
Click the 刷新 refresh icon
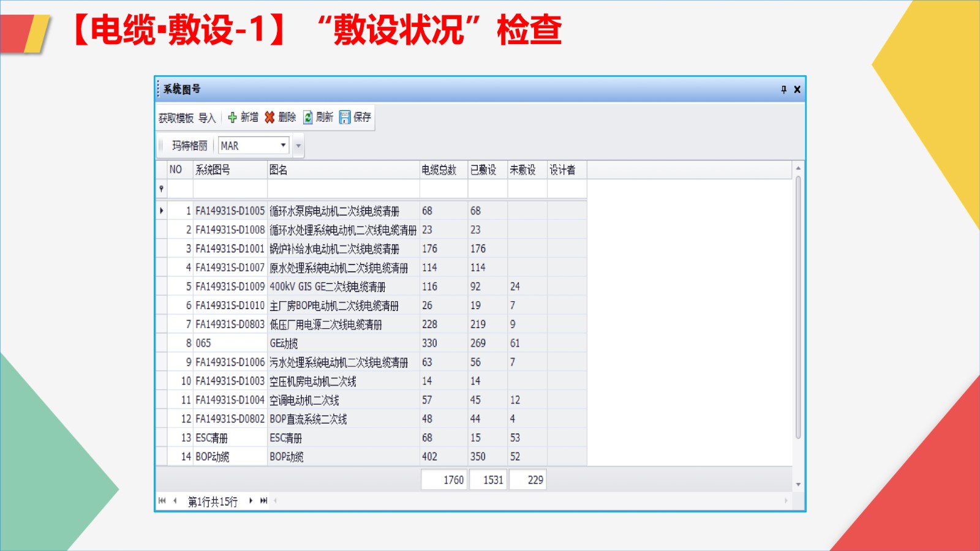click(308, 118)
